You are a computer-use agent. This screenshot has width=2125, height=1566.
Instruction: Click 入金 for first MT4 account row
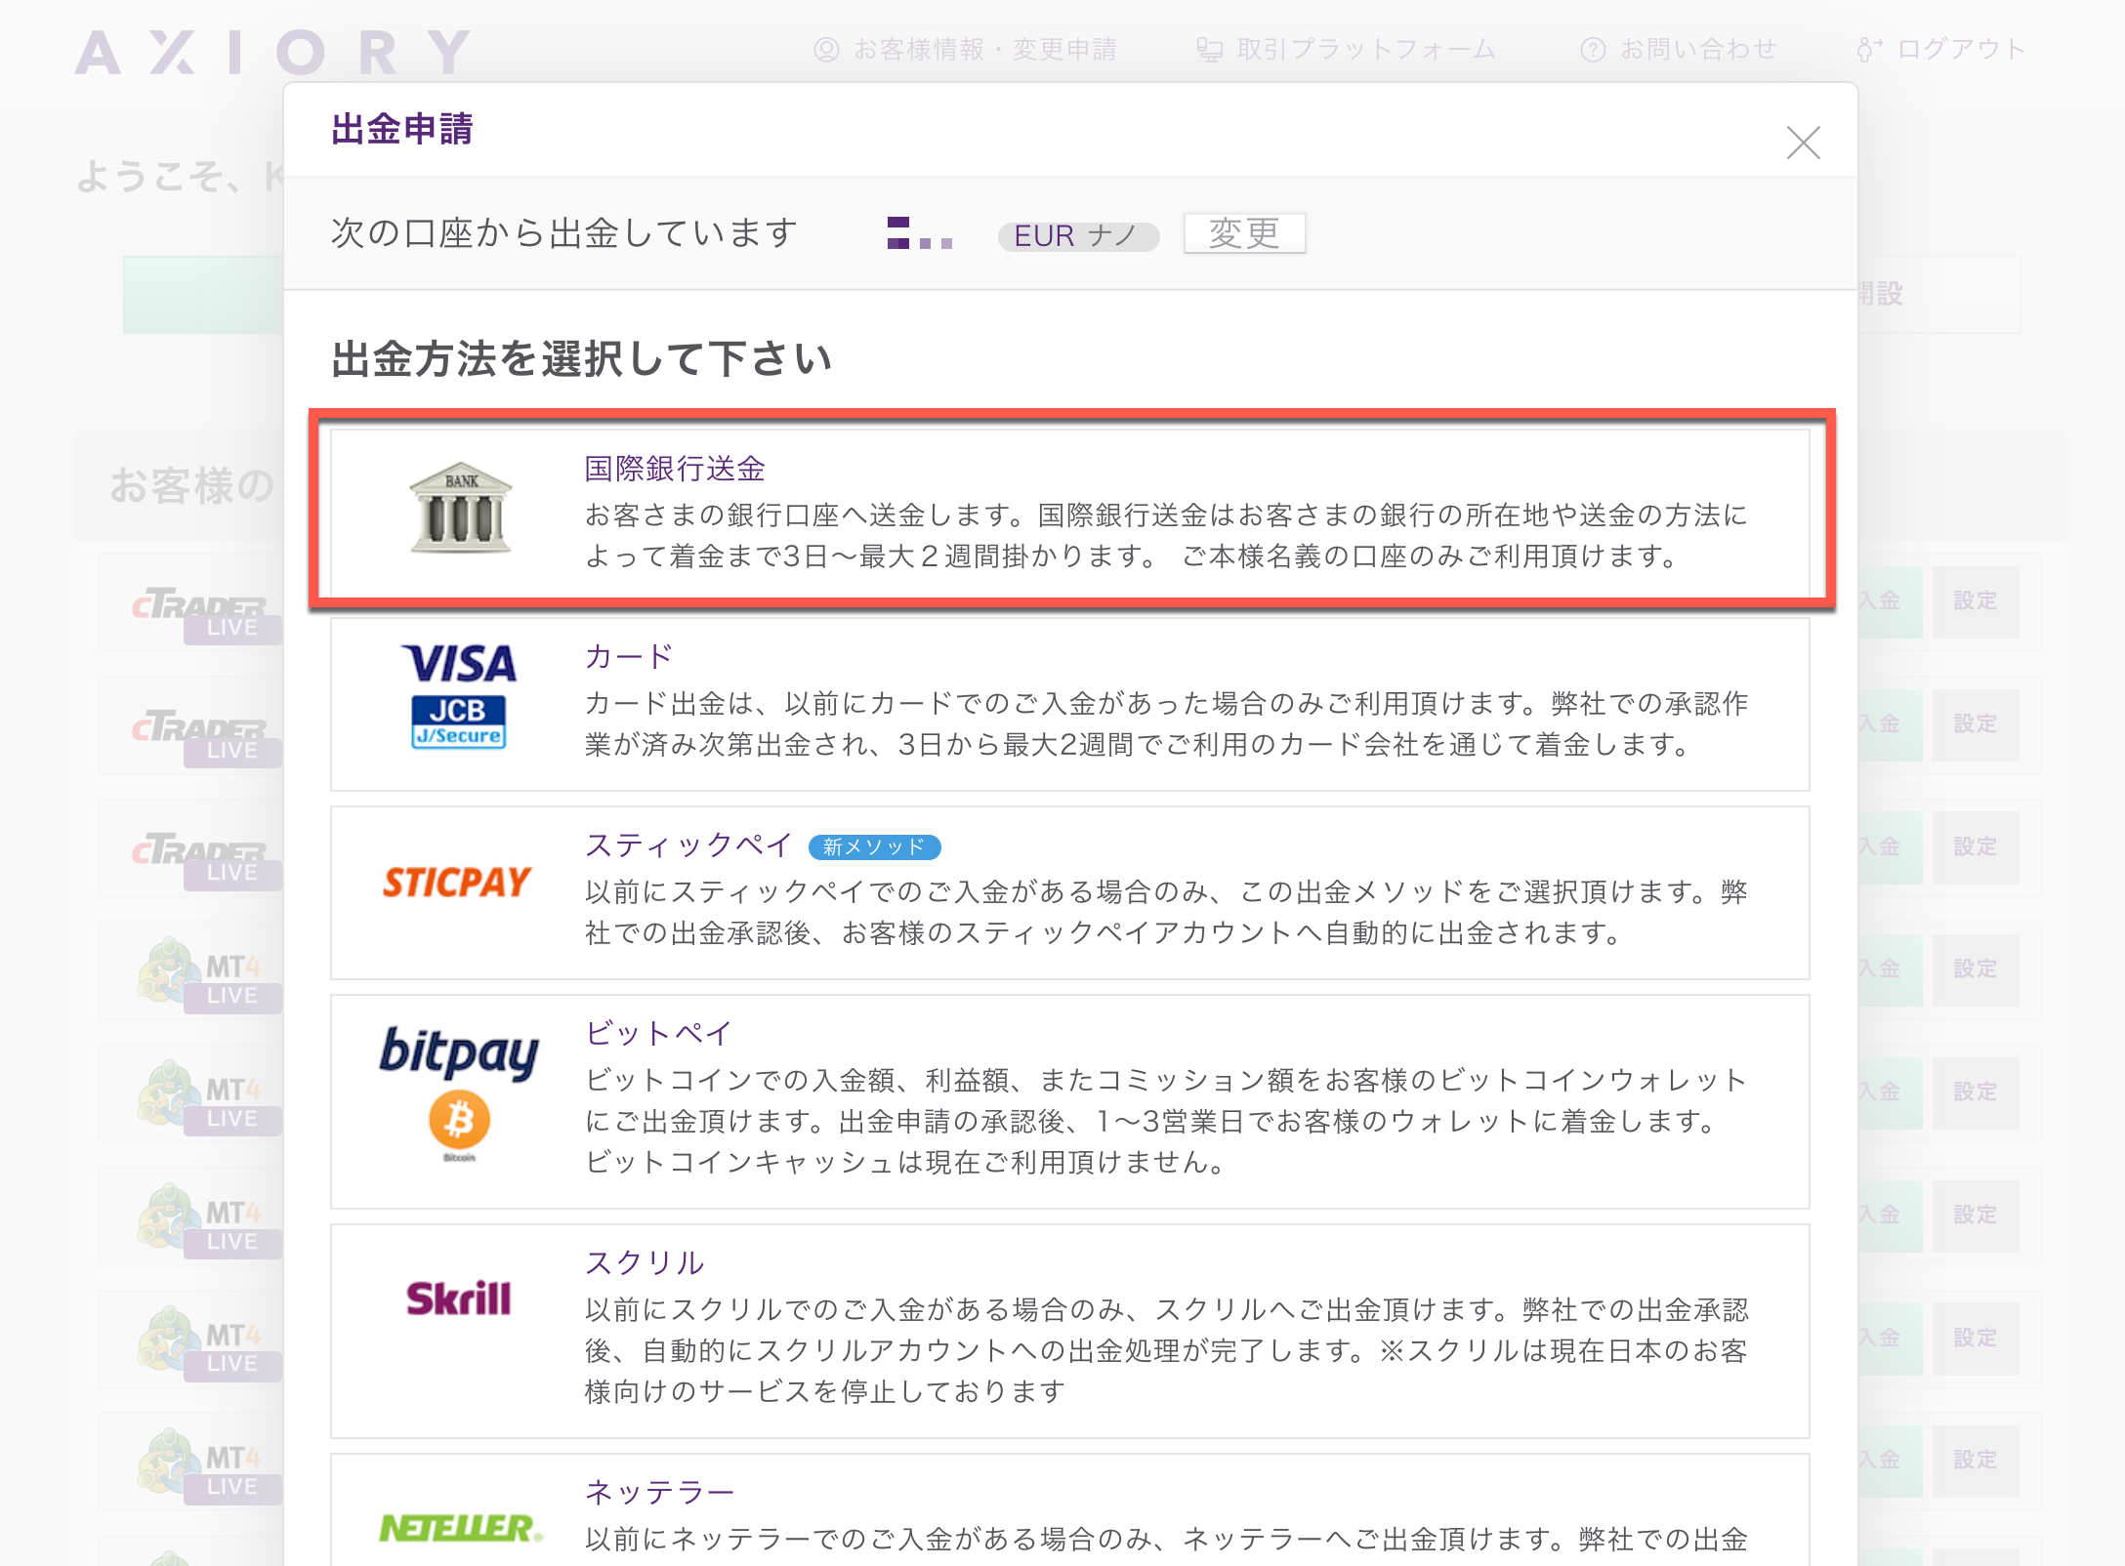(1890, 969)
